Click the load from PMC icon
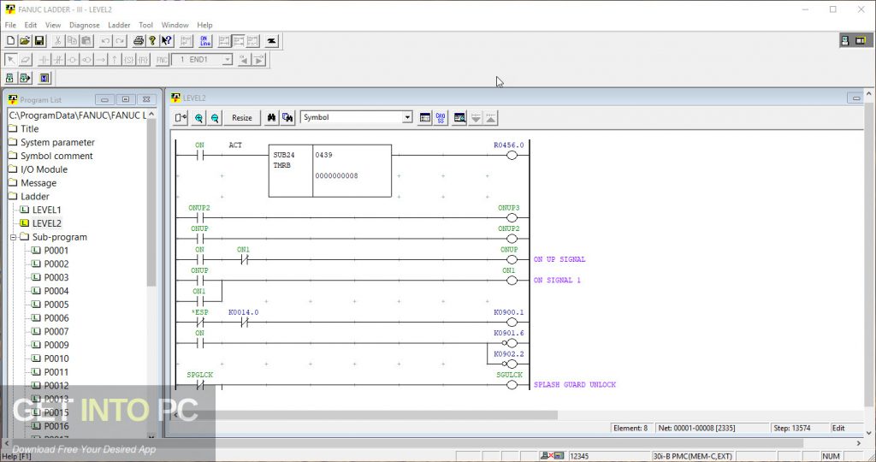Screen dimensions: 876x462 point(9,78)
